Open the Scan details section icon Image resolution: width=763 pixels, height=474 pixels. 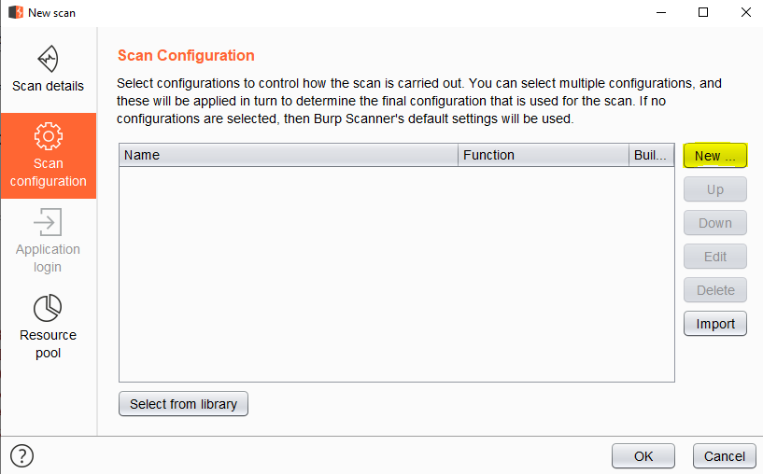click(48, 59)
